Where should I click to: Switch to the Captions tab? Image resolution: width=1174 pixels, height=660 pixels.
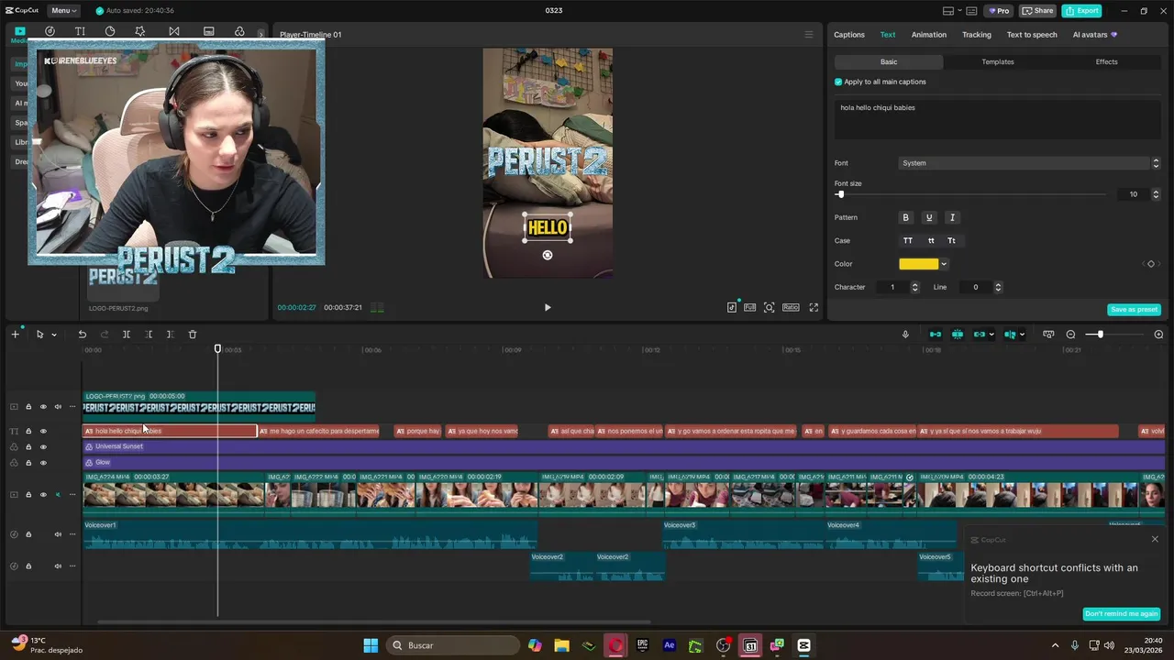coord(849,35)
